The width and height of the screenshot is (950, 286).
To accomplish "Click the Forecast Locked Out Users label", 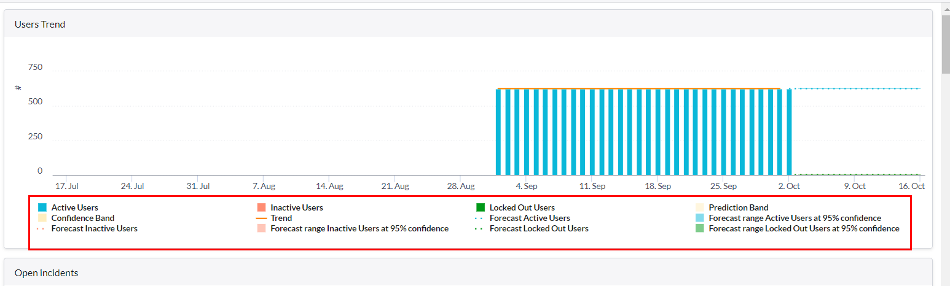I will [539, 228].
